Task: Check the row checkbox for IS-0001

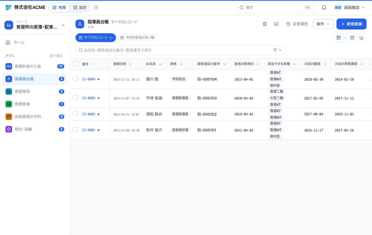Action: tap(76, 130)
